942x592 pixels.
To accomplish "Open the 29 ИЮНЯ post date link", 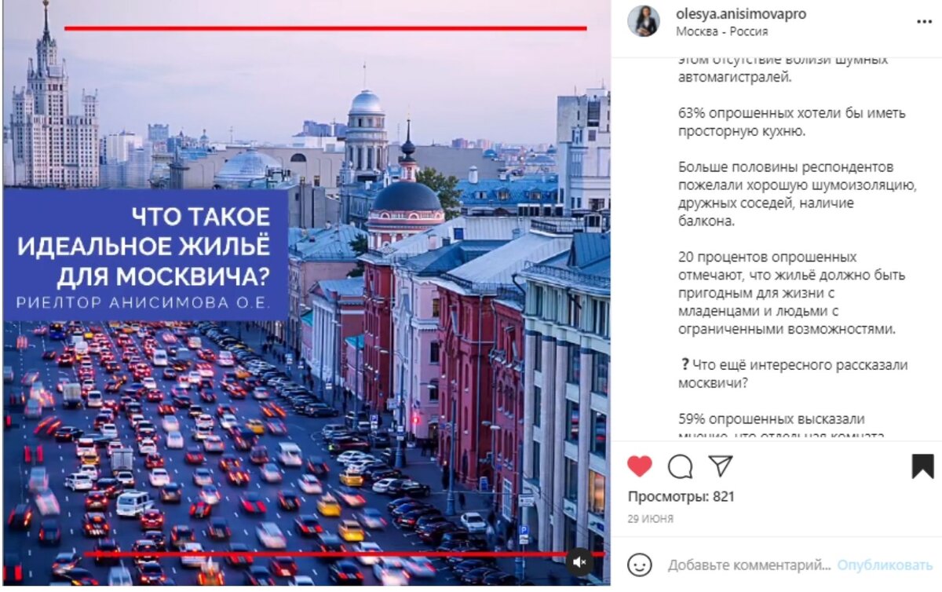I will pos(650,519).
